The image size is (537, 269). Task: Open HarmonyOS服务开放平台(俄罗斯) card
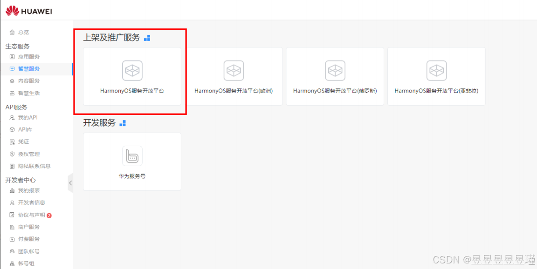pyautogui.click(x=335, y=76)
